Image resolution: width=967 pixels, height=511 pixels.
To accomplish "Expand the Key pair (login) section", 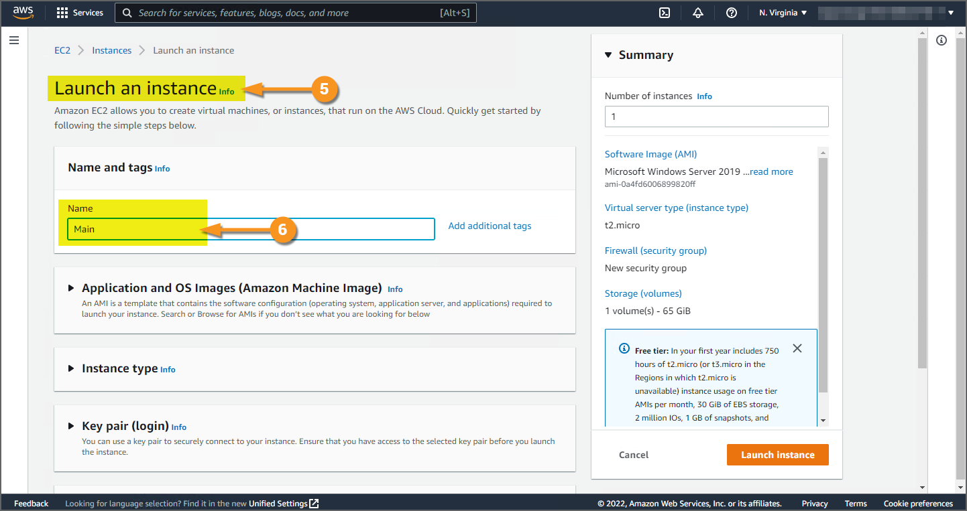I will click(71, 426).
